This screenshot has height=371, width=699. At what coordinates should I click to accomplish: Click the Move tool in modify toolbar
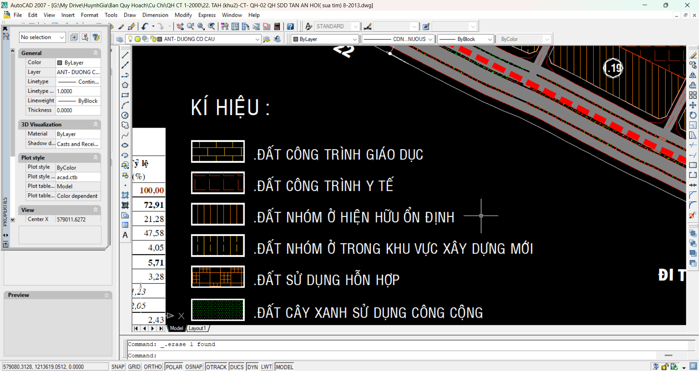click(x=692, y=105)
